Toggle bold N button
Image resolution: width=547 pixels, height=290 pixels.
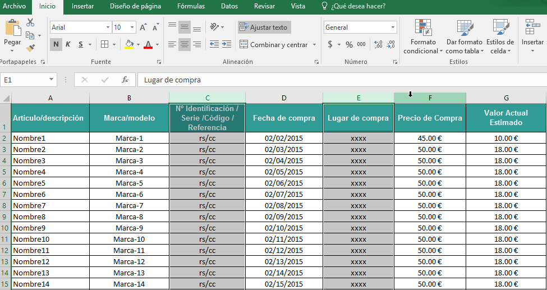[x=56, y=44]
